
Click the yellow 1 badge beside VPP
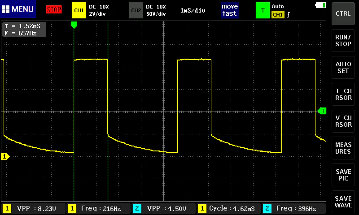click(7, 209)
